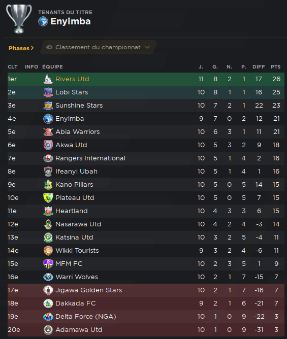The height and width of the screenshot is (339, 287).
Task: Sort by ÉQUIPE column header
Action: (53, 66)
